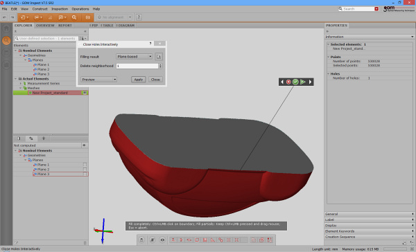Click the undo arrow in the toolbar
This screenshot has height=252, width=416.
pos(5,17)
